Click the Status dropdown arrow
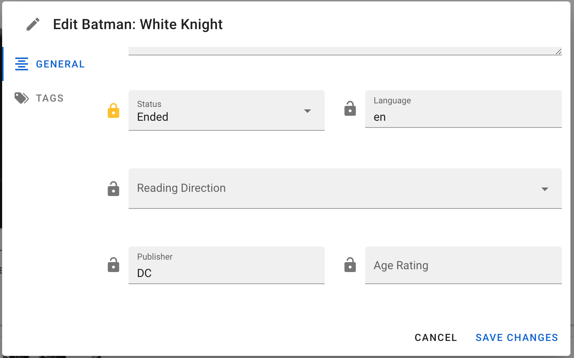 308,111
